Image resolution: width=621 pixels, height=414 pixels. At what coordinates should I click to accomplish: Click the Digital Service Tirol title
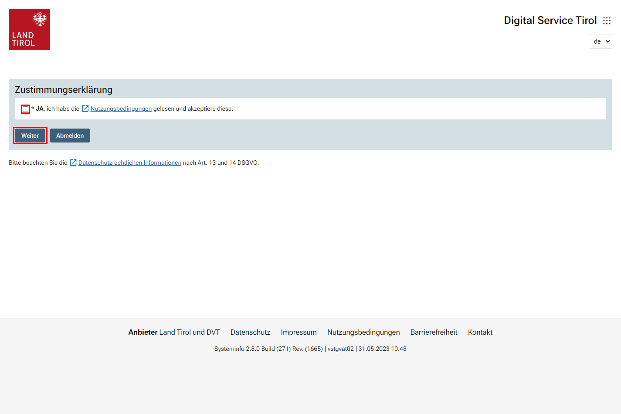point(550,20)
